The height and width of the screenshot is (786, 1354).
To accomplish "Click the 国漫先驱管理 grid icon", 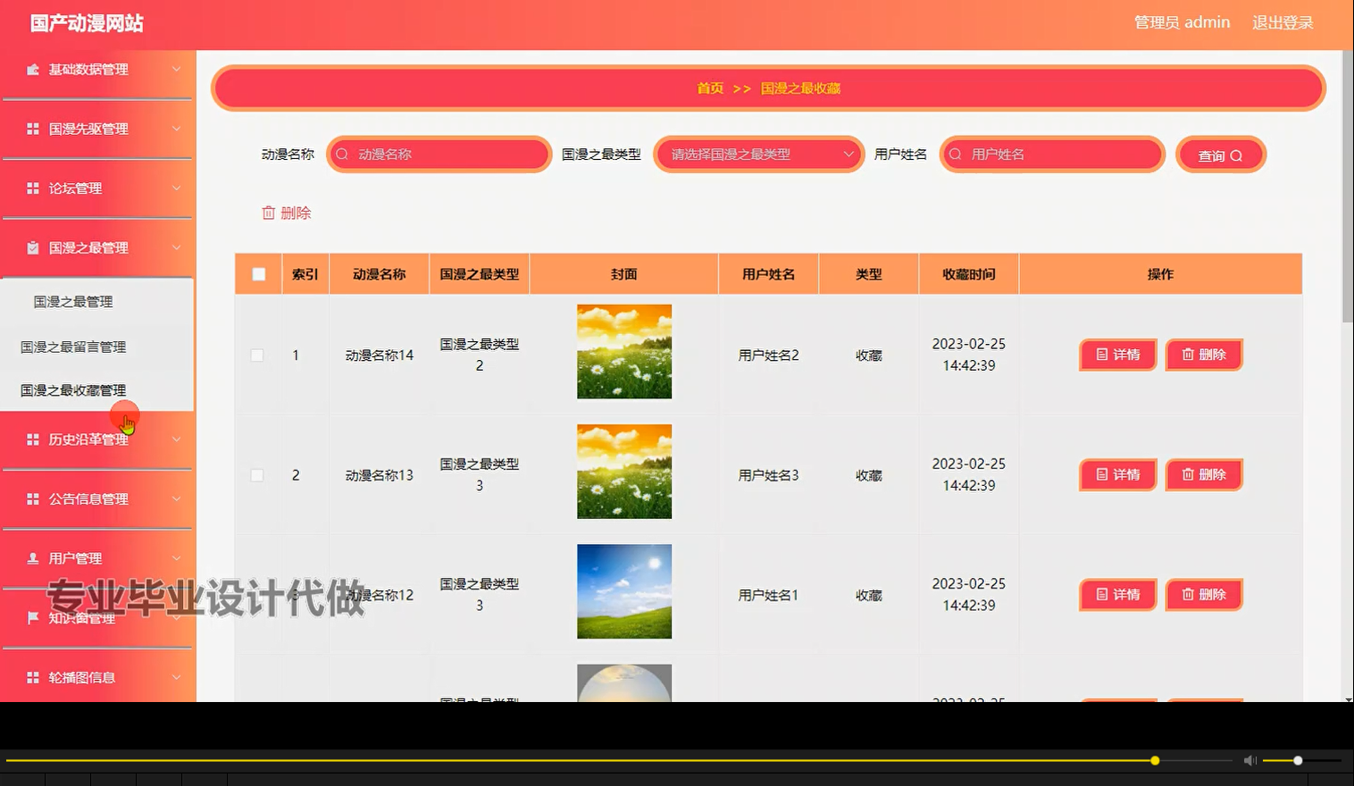I will (33, 129).
